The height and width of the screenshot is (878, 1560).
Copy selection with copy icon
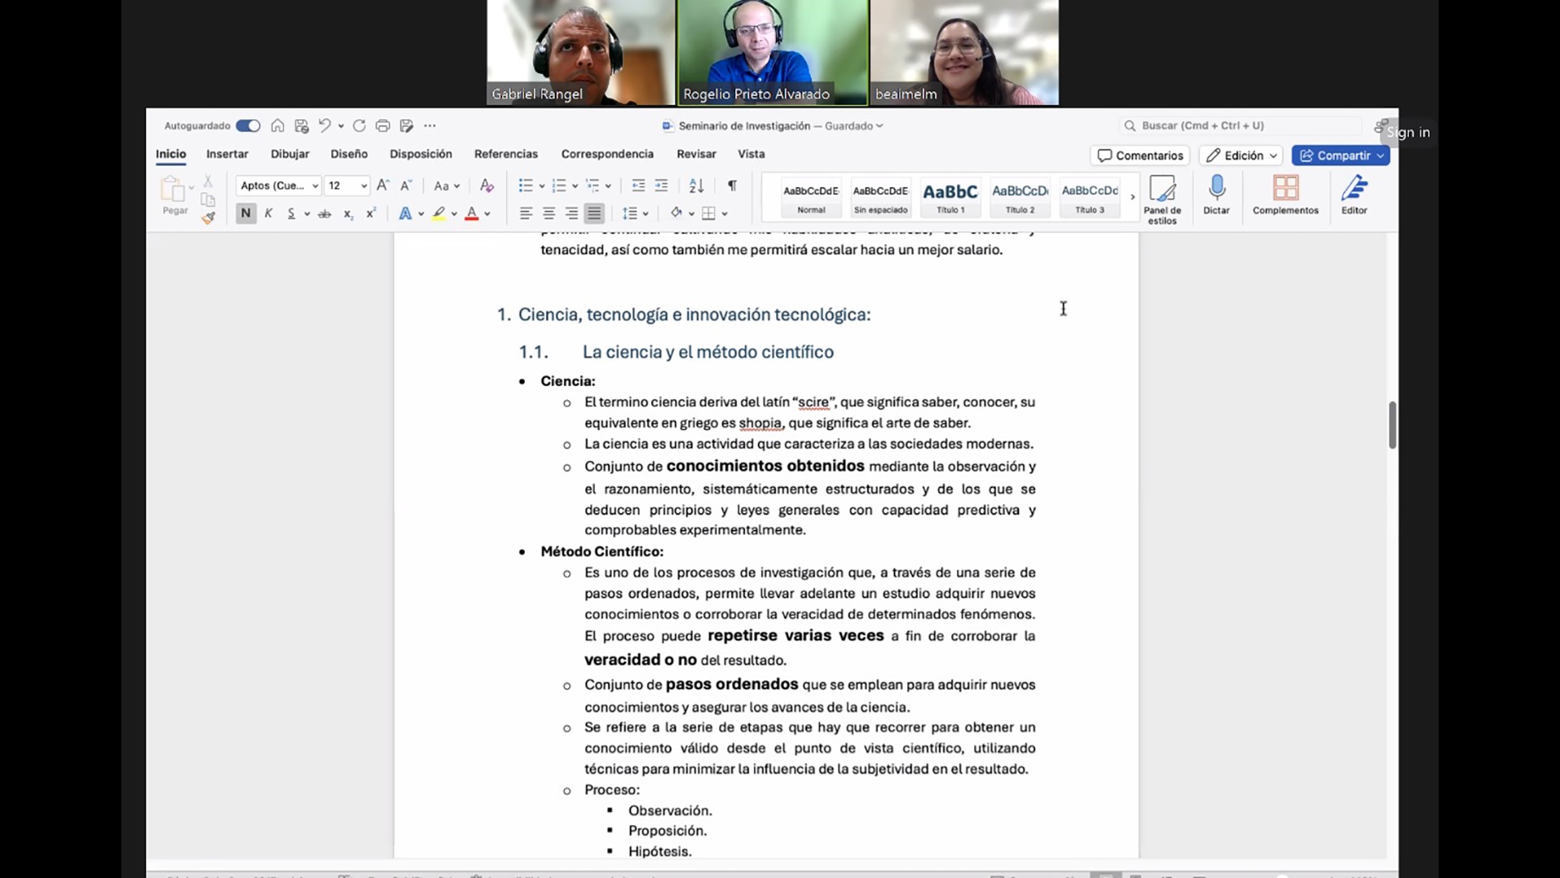coord(208,200)
